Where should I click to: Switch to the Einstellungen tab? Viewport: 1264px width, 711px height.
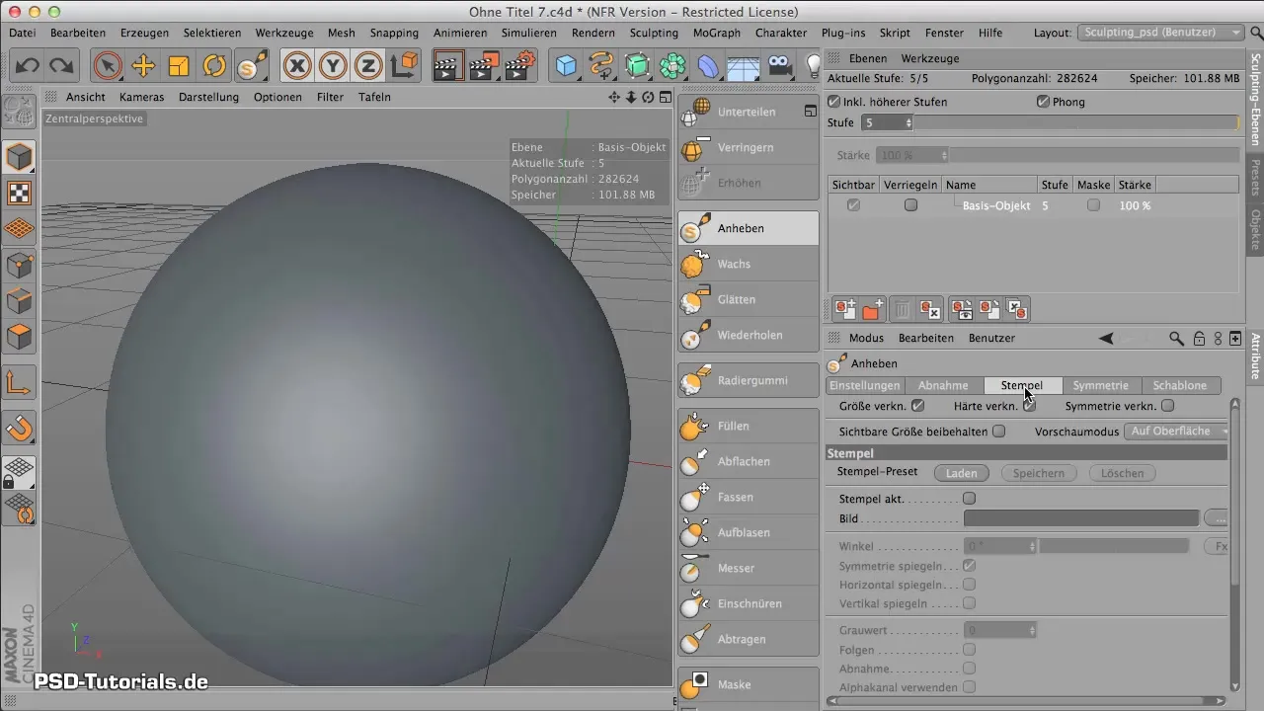864,385
